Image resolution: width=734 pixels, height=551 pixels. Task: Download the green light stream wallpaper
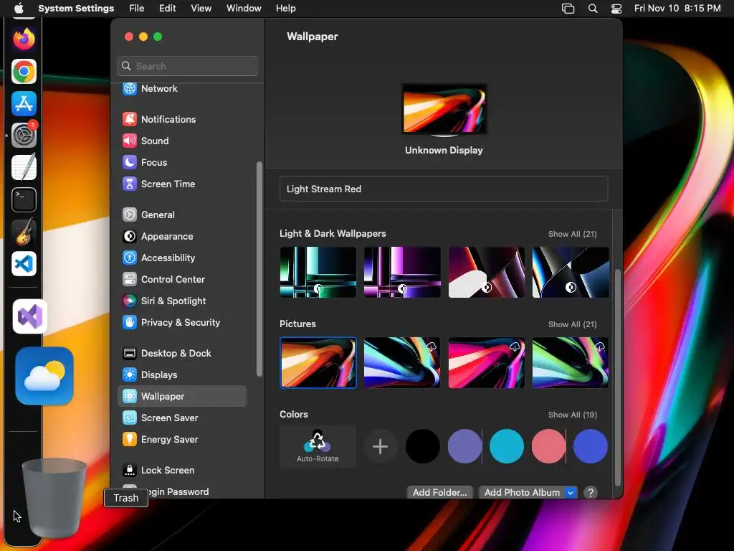coord(600,347)
